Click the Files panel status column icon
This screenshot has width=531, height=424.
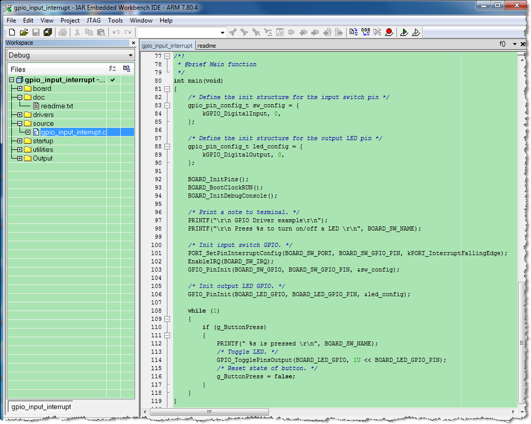[113, 69]
